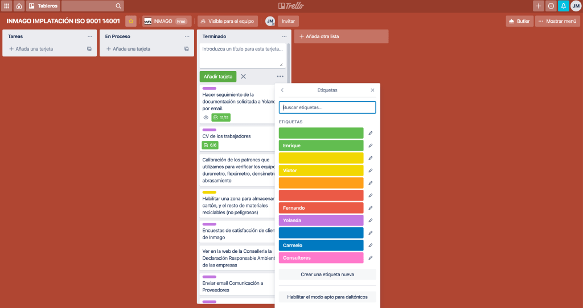This screenshot has width=583, height=308.
Task: Select the Enrique green label
Action: coord(321,145)
